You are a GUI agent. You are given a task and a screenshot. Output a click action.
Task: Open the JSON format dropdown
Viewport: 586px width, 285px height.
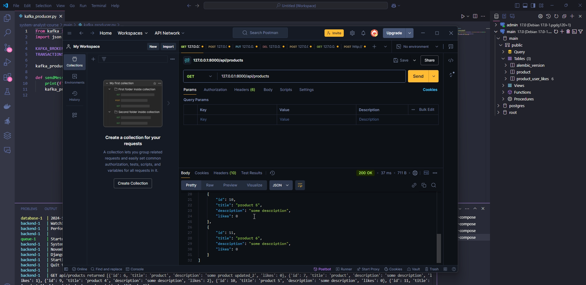pos(281,185)
